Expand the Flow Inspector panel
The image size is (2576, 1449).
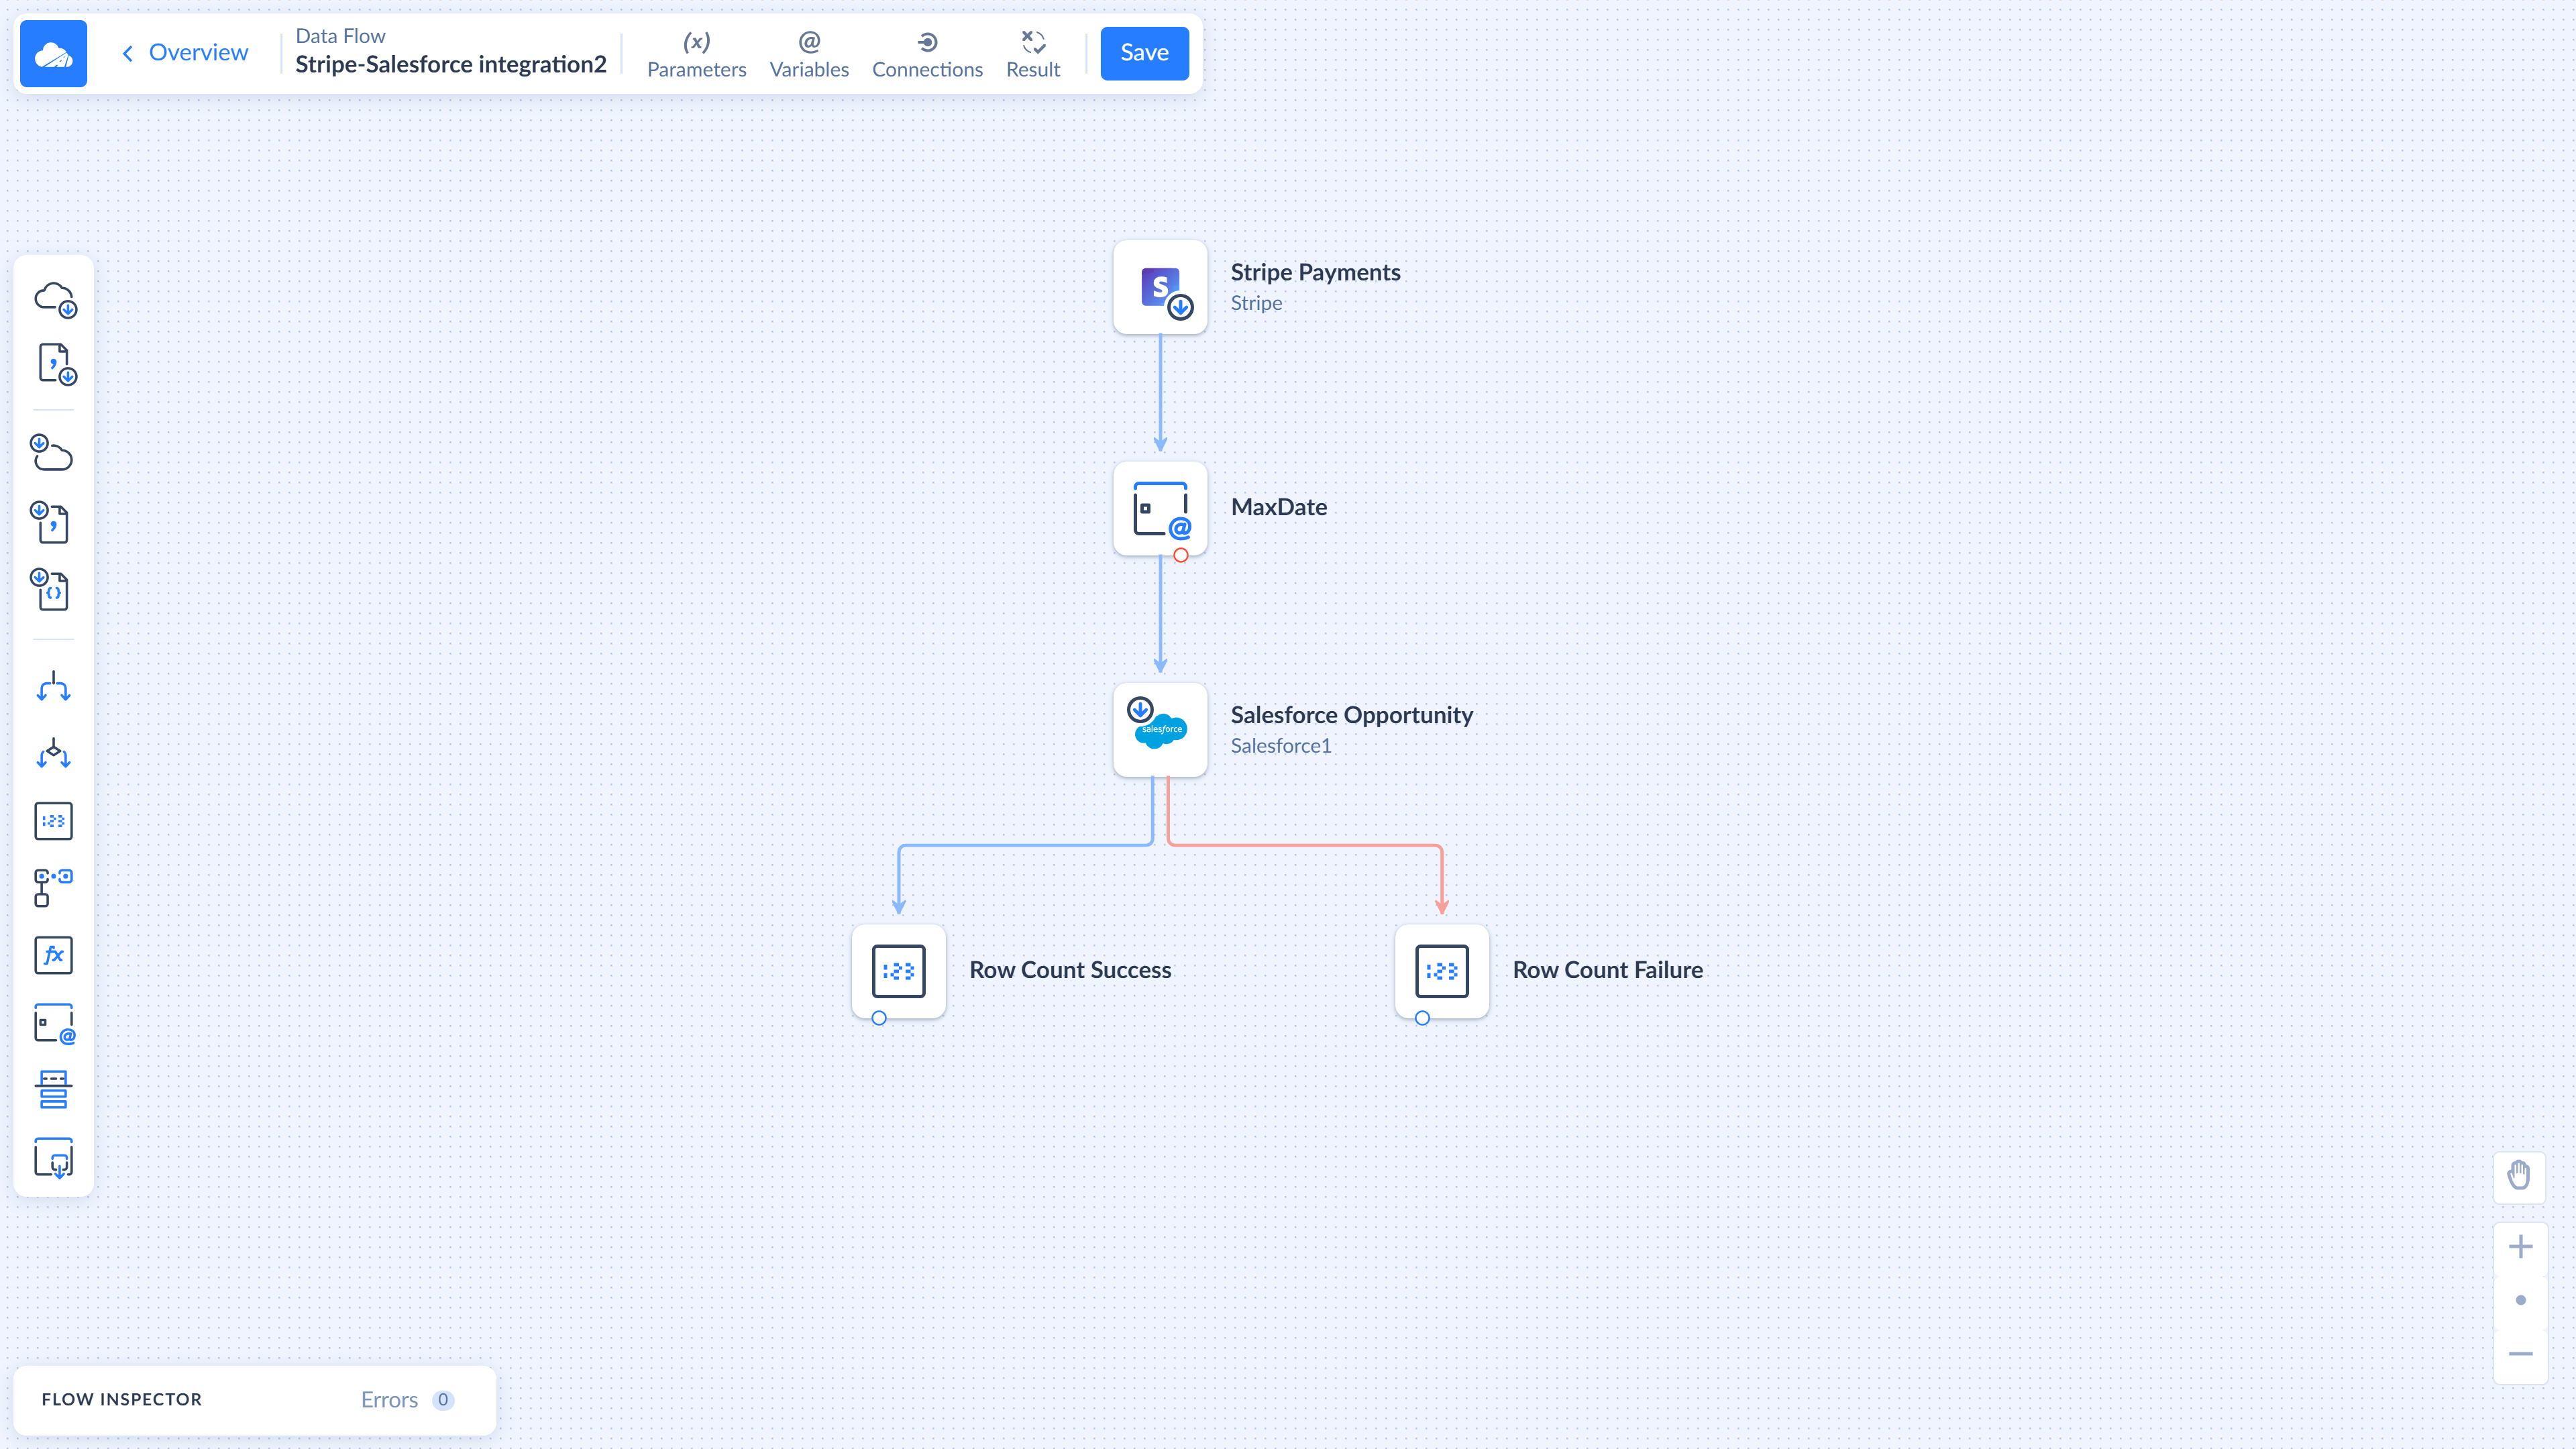(x=122, y=1399)
